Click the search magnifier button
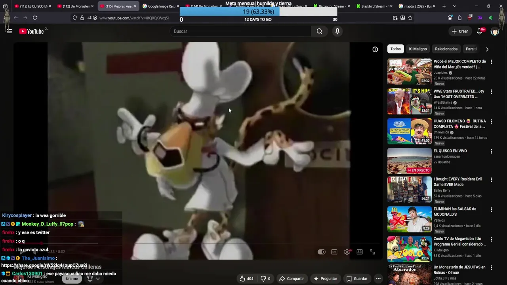 coord(319,31)
